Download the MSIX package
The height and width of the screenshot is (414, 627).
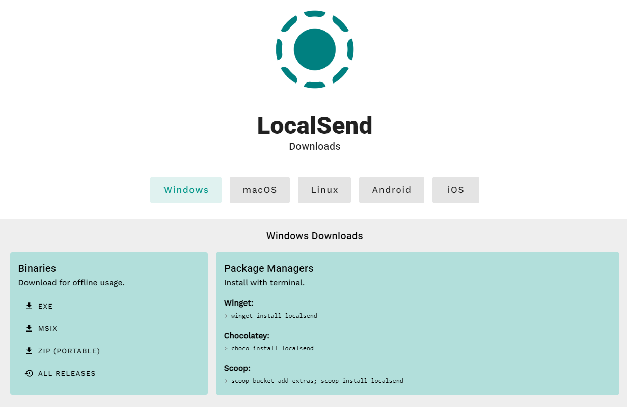point(41,328)
